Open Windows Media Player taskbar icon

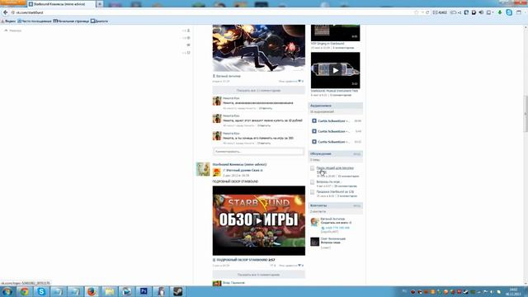pos(126,291)
